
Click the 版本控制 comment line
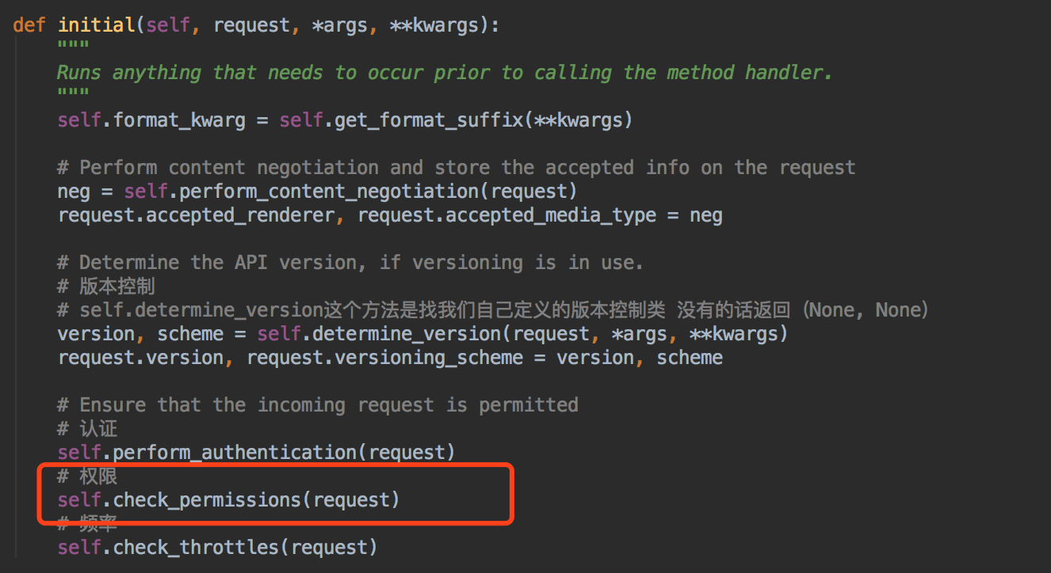click(x=106, y=286)
